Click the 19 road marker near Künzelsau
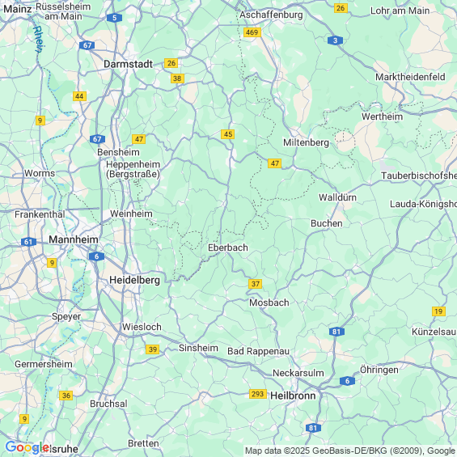The height and width of the screenshot is (457, 457). click(438, 311)
